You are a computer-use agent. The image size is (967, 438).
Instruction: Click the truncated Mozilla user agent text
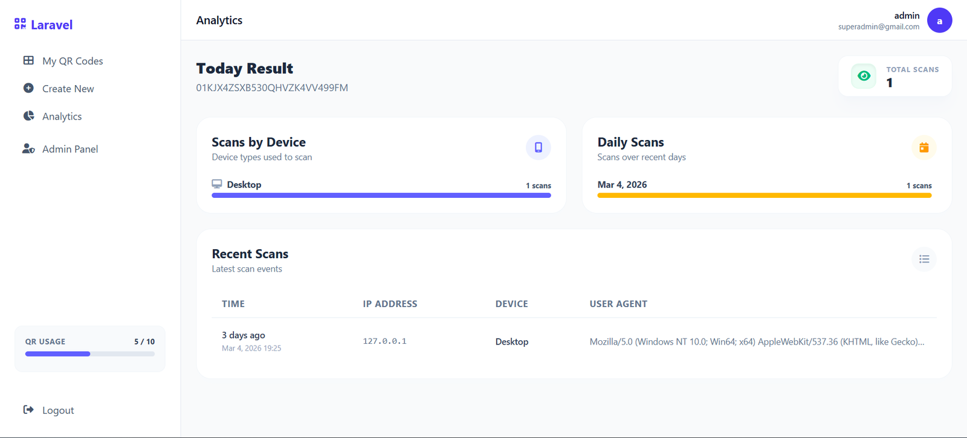pos(757,341)
